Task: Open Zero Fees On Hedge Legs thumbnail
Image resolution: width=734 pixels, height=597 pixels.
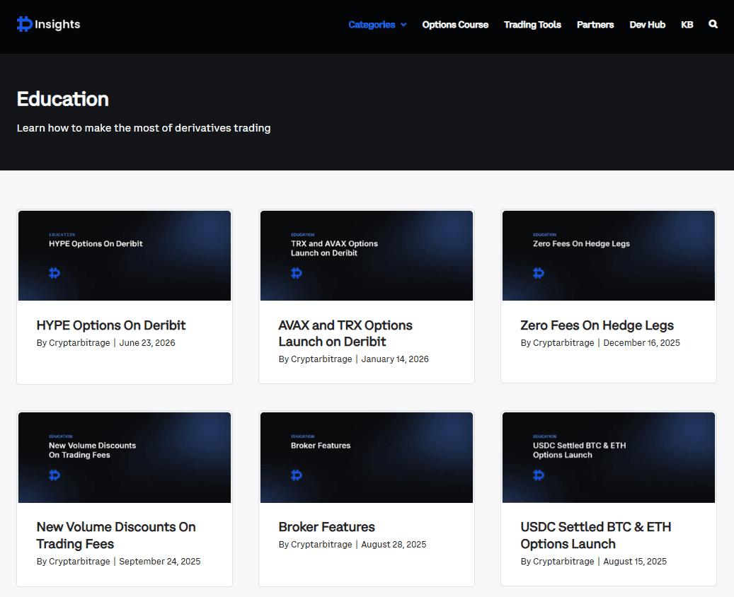Action: click(609, 255)
